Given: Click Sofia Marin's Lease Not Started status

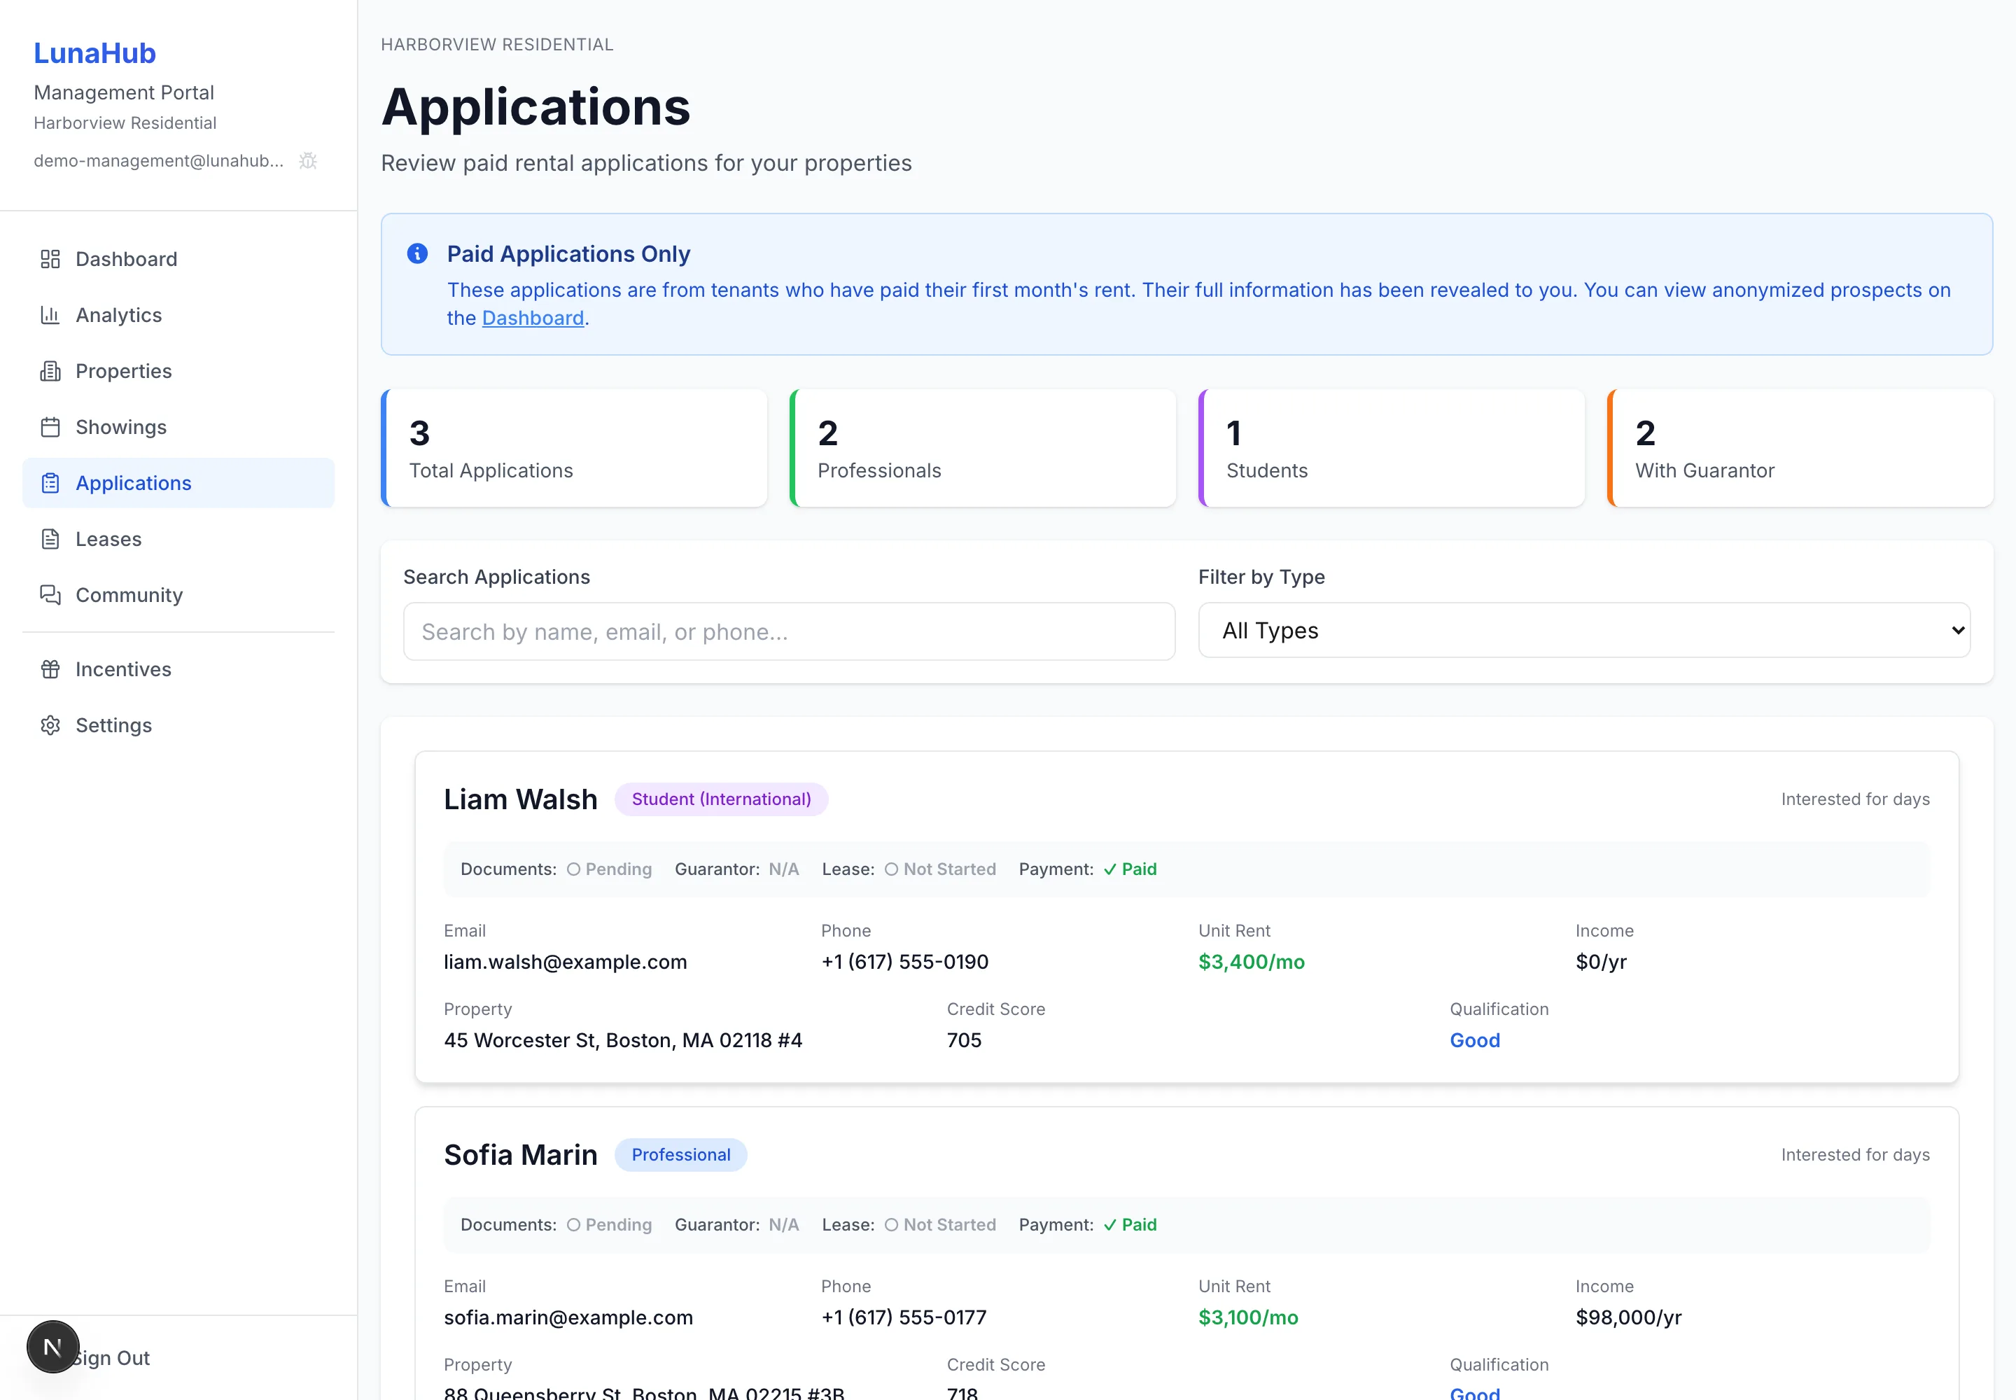Looking at the screenshot, I should pos(939,1224).
